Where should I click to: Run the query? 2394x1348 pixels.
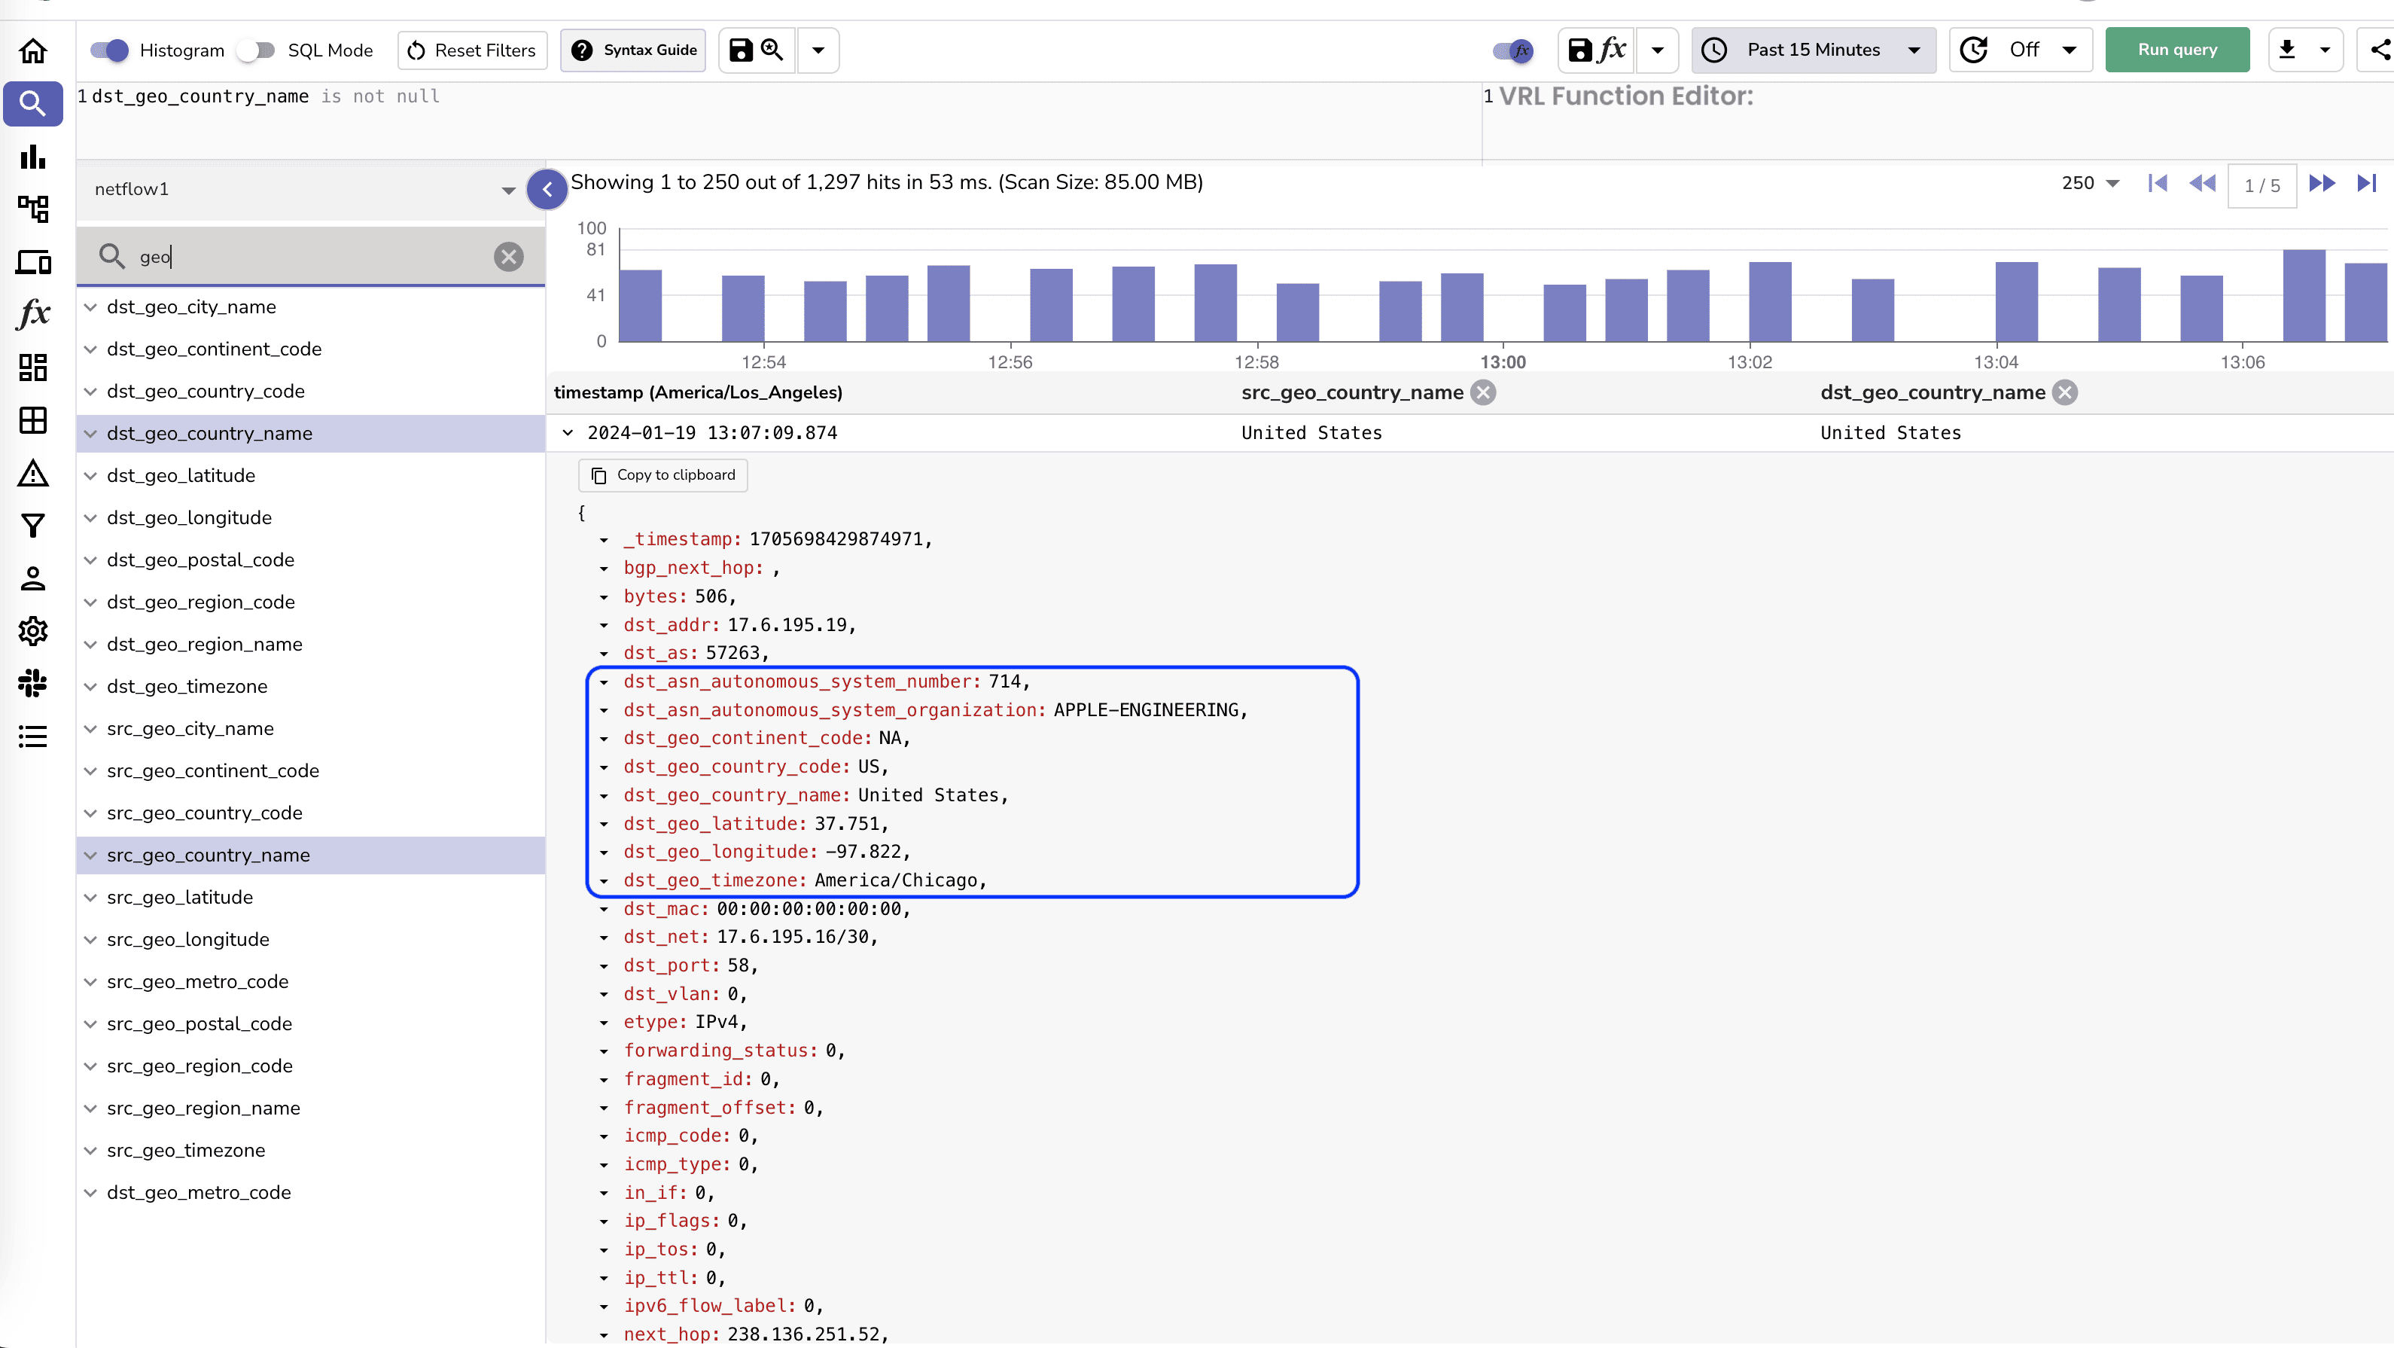[2176, 49]
